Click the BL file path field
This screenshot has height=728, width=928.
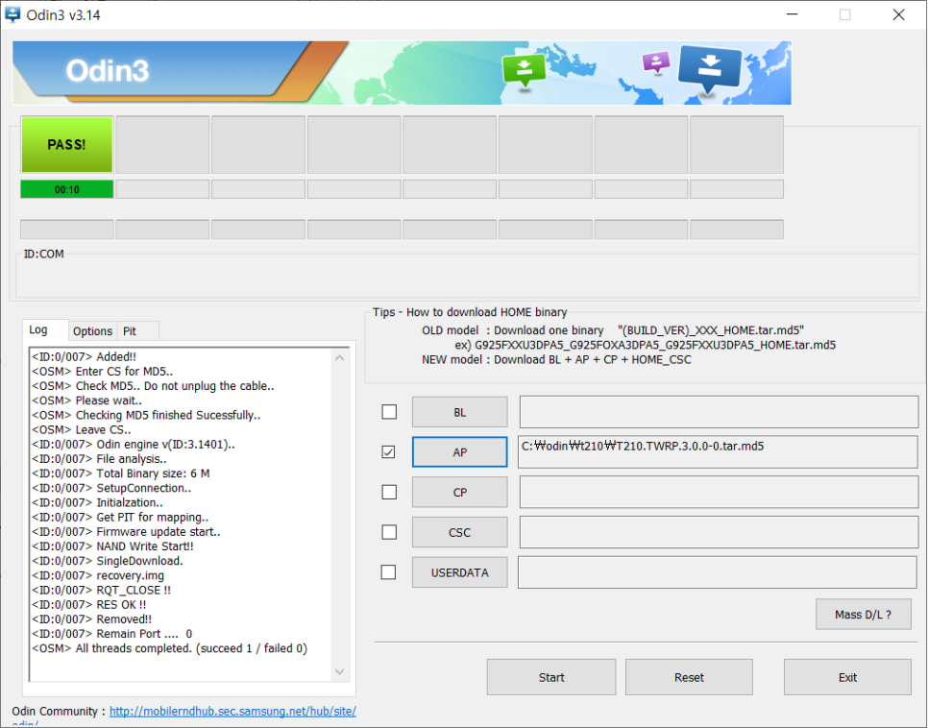(x=720, y=412)
